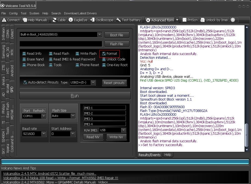The width and height of the screenshot is (251, 184).
Task: Open the Config menu
Action: [x=13, y=13]
